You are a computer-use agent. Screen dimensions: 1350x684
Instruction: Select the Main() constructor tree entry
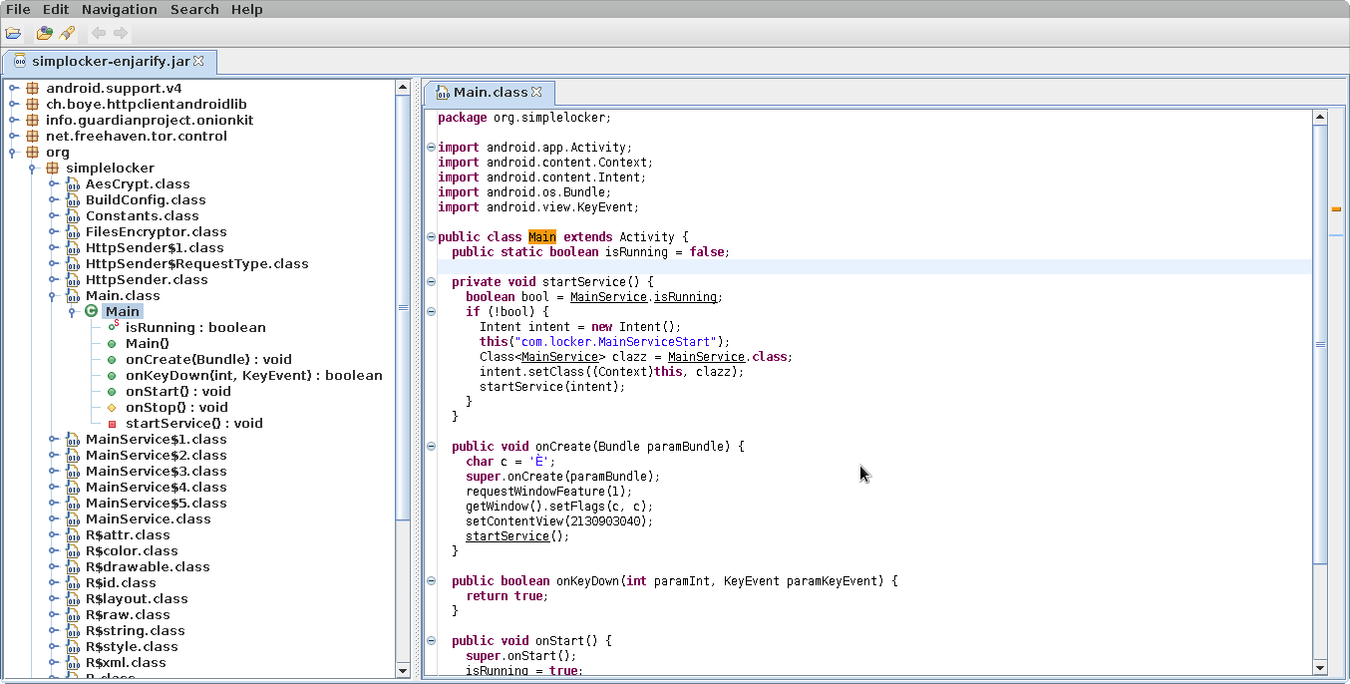point(148,343)
